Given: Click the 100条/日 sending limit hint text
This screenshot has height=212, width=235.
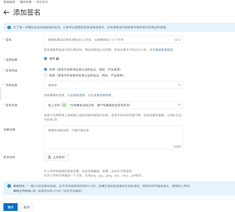Looking at the screenshot, I should tap(113, 117).
